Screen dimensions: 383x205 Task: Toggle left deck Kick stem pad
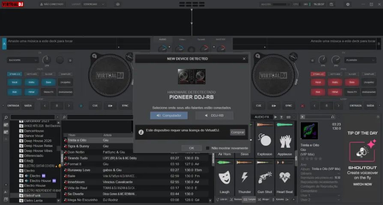coord(15,92)
